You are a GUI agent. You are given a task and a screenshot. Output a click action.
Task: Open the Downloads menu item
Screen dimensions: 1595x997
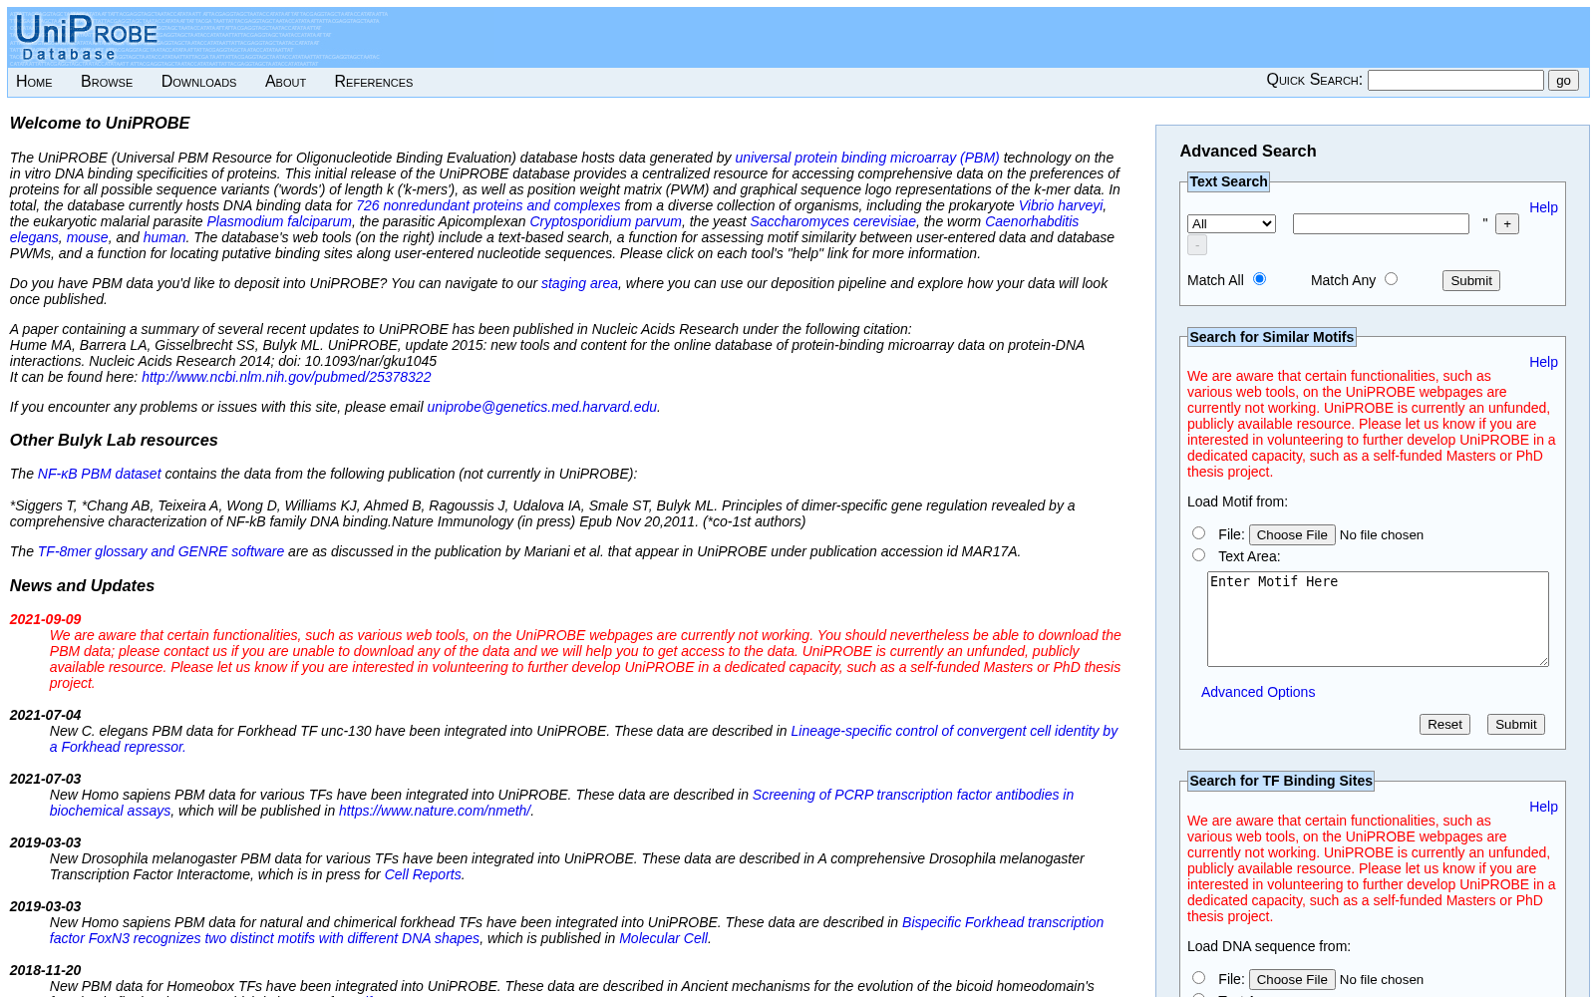pyautogui.click(x=198, y=82)
